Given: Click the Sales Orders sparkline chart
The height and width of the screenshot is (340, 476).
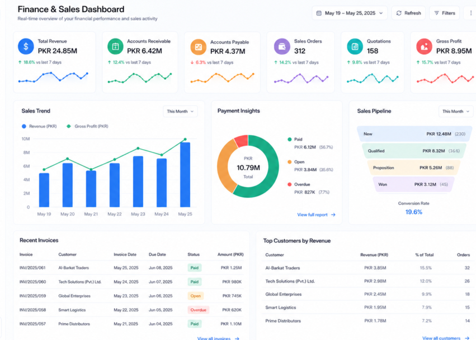Looking at the screenshot, I should [301, 79].
